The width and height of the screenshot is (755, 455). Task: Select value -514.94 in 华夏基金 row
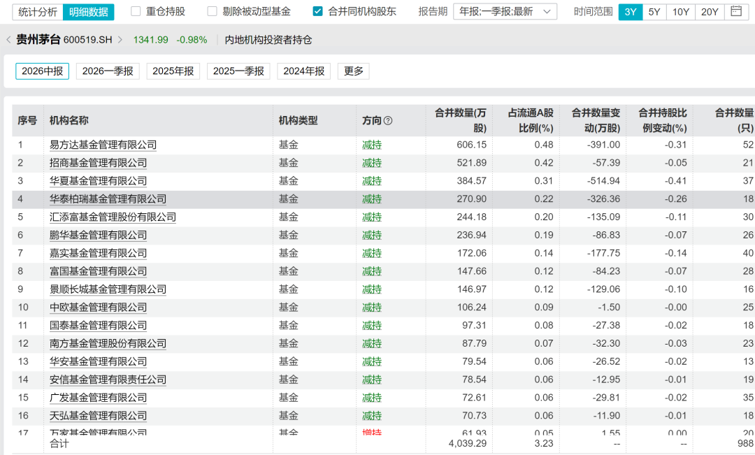(x=604, y=181)
